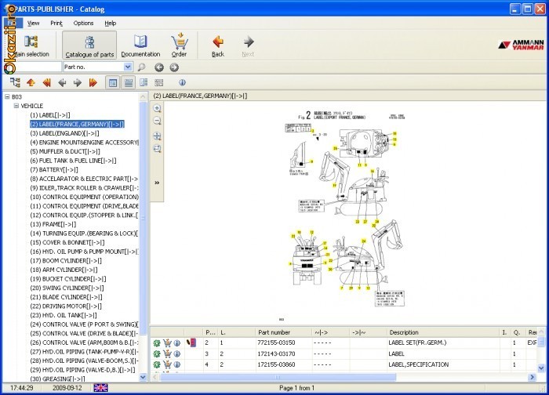Open the Catalogue of parts view
This screenshot has height=395, width=549.
point(89,45)
